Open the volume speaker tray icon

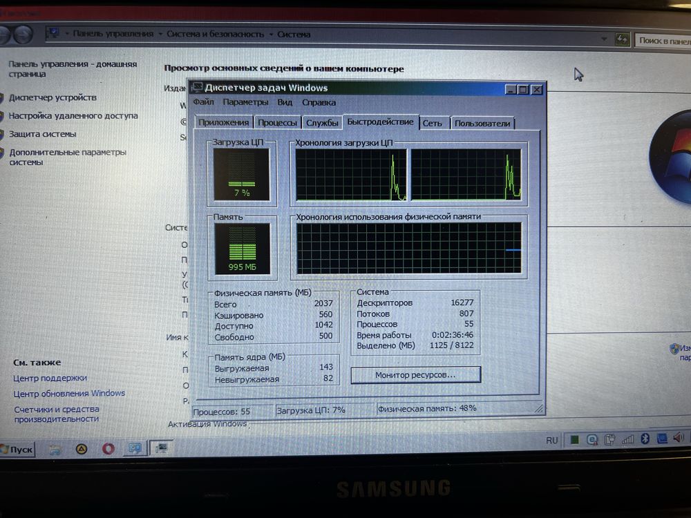679,437
